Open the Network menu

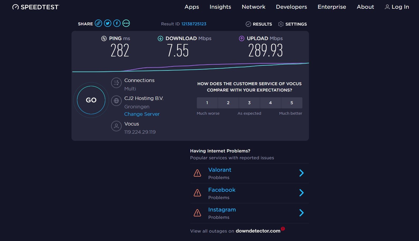pyautogui.click(x=254, y=7)
